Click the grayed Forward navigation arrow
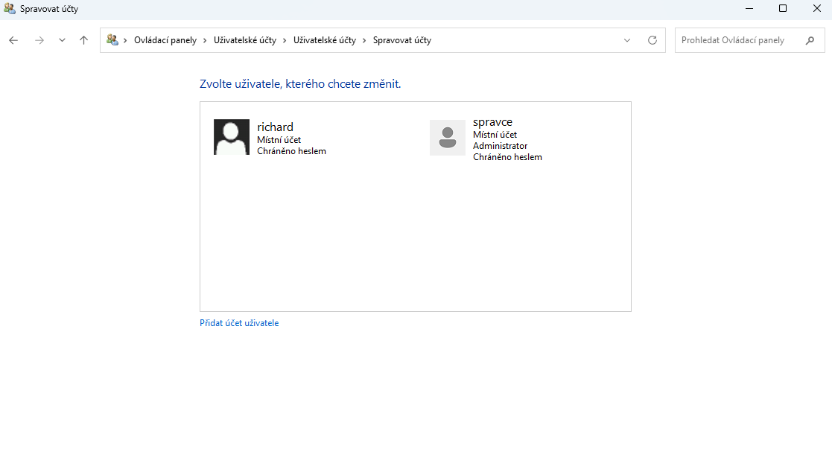832x466 pixels. tap(39, 40)
